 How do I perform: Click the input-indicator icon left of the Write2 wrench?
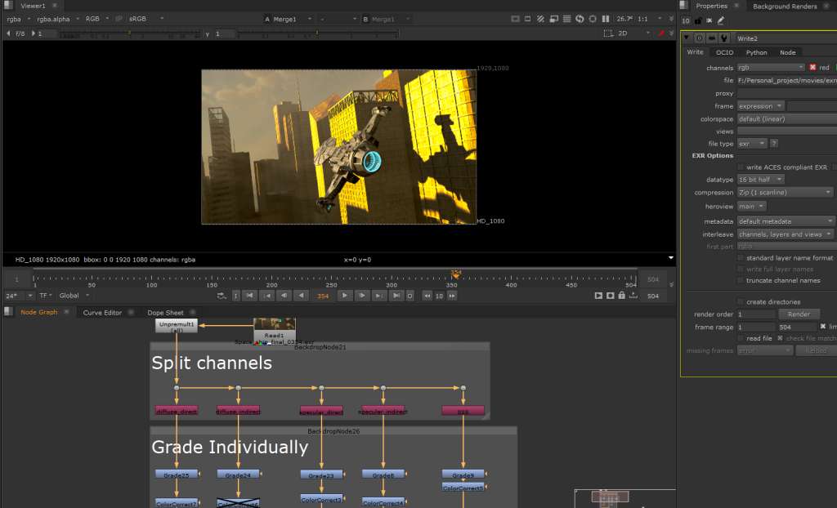point(712,38)
